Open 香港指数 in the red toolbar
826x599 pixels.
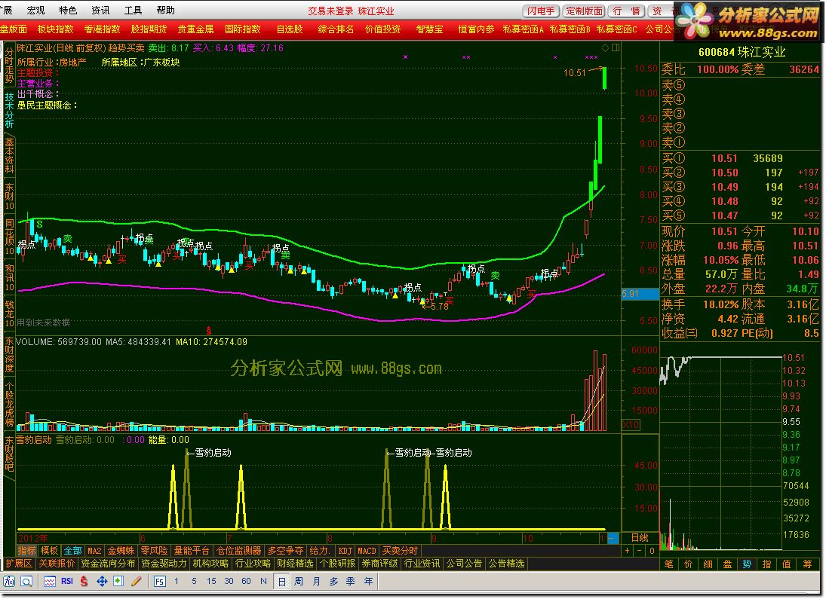pos(102,29)
